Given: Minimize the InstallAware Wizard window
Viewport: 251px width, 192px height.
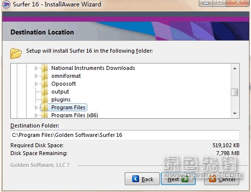Looking at the screenshot, I should [x=206, y=3].
